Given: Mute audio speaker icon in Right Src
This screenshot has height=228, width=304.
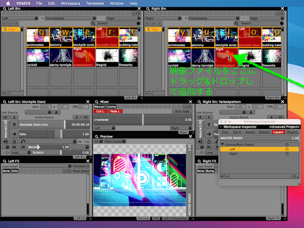Looking at the screenshot, I should 200,142.
